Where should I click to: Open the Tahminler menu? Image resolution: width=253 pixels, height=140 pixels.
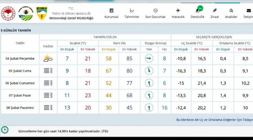pyautogui.click(x=132, y=13)
